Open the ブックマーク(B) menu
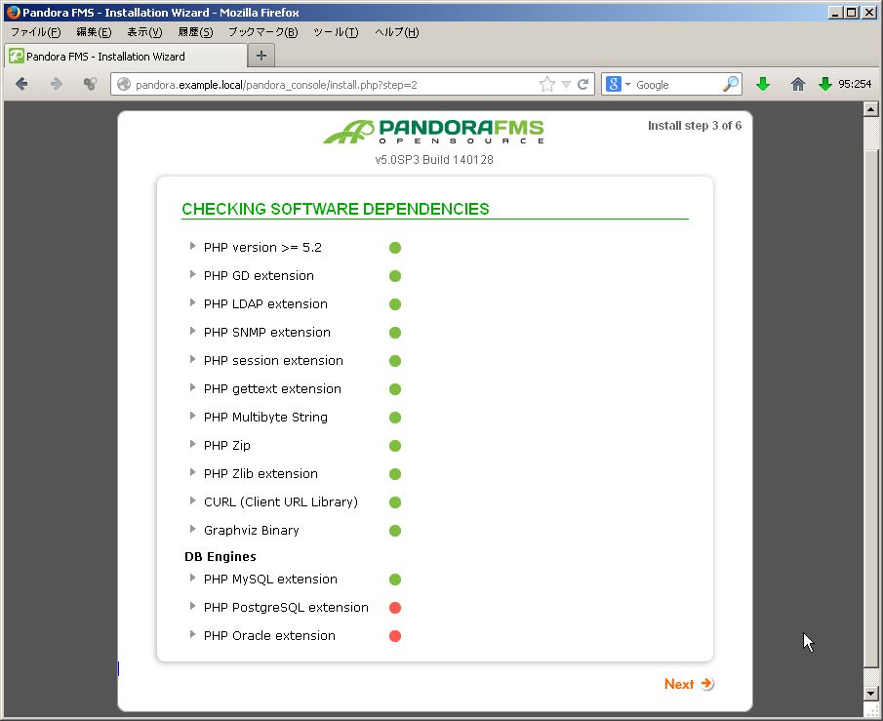883x721 pixels. pyautogui.click(x=263, y=32)
